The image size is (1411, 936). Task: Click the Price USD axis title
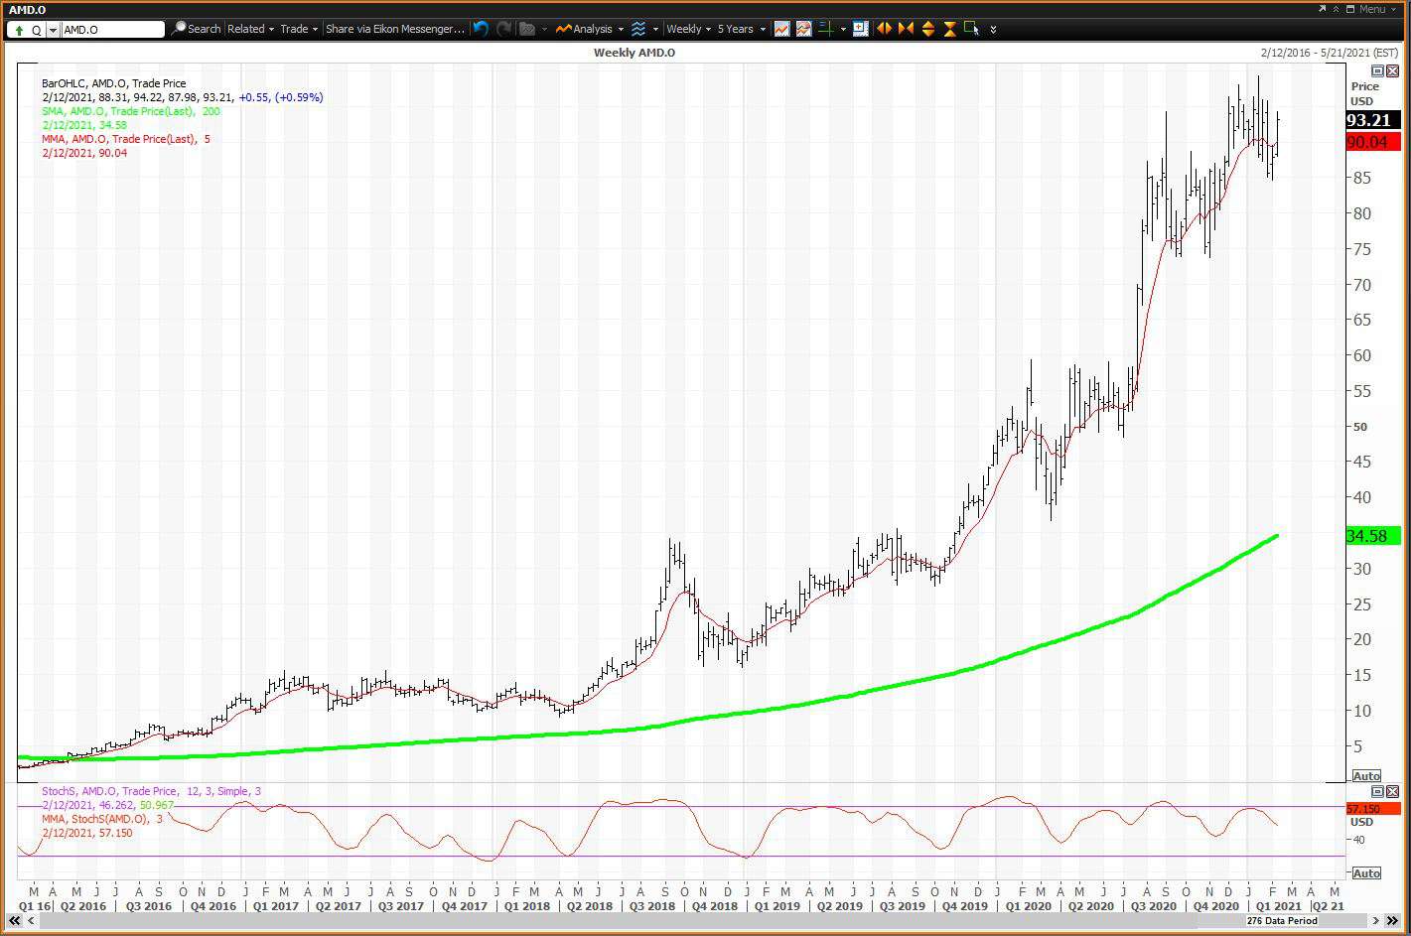(x=1364, y=93)
